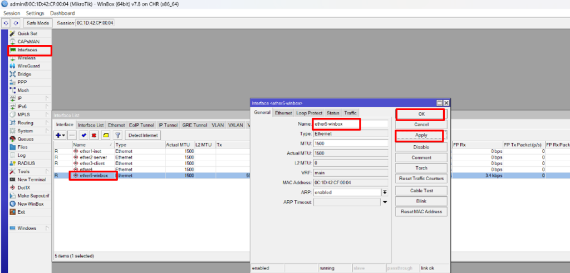The image size is (570, 273).
Task: Click the blue plus add-interface icon
Action: (58, 135)
